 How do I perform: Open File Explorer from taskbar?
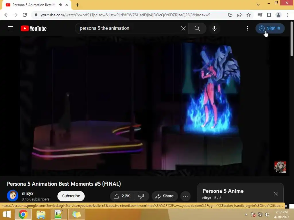[41, 214]
